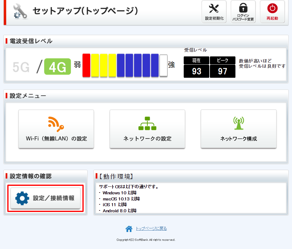Open ログインパスワード変更 with the padlock icon

(243, 12)
